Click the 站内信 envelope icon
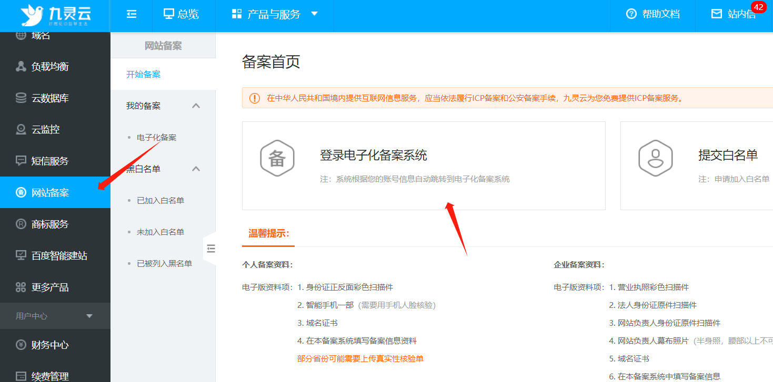This screenshot has height=382, width=773. 717,14
